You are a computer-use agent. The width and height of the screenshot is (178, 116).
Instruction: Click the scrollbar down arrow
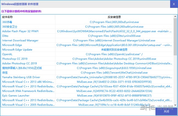tap(175, 105)
